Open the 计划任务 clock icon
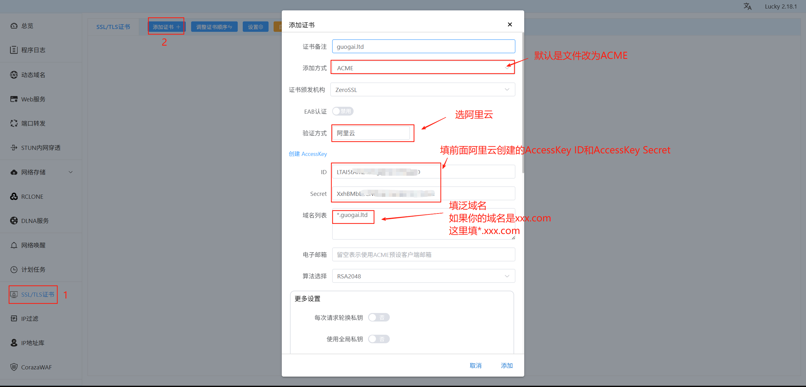 pos(14,270)
